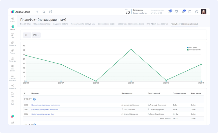The image size is (218, 133).
Task: Click the plus icon to create new
Action: pos(37,12)
